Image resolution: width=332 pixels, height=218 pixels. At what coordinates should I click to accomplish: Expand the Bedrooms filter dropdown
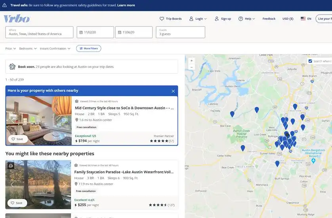(x=28, y=49)
